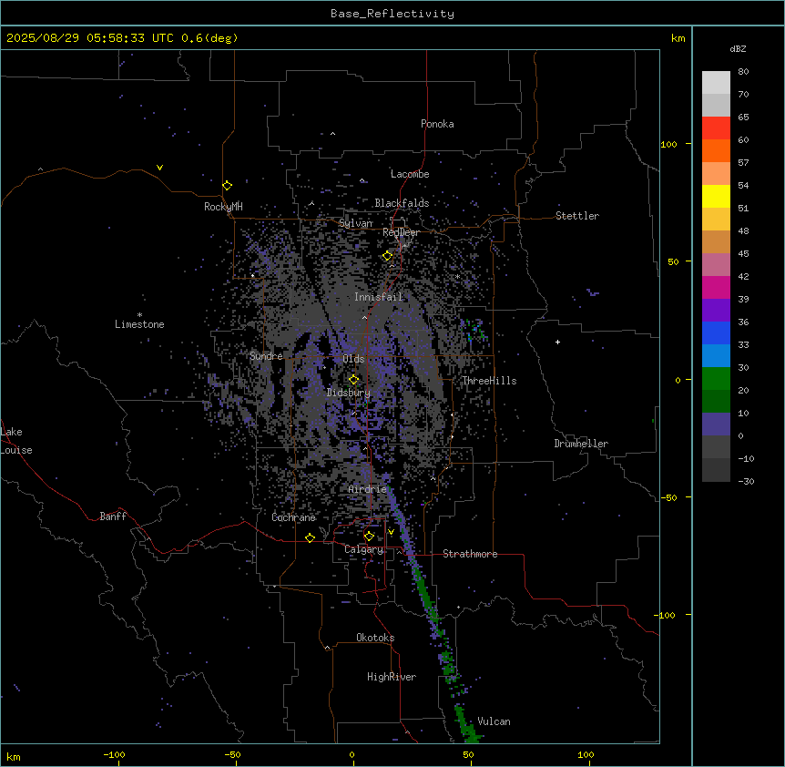Click the Blackfalds label on the map
Viewport: 785px width, 767px height.
coord(402,203)
